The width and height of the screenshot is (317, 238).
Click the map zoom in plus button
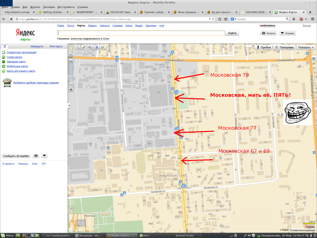tap(71, 89)
